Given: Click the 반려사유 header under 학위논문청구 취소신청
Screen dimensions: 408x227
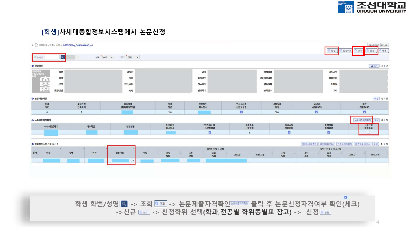Looking at the screenshot, I should 375,155.
